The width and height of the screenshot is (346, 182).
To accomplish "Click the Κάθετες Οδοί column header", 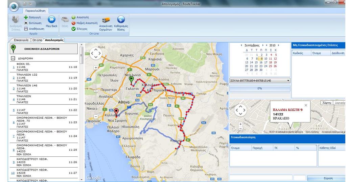I will (x=332, y=148).
